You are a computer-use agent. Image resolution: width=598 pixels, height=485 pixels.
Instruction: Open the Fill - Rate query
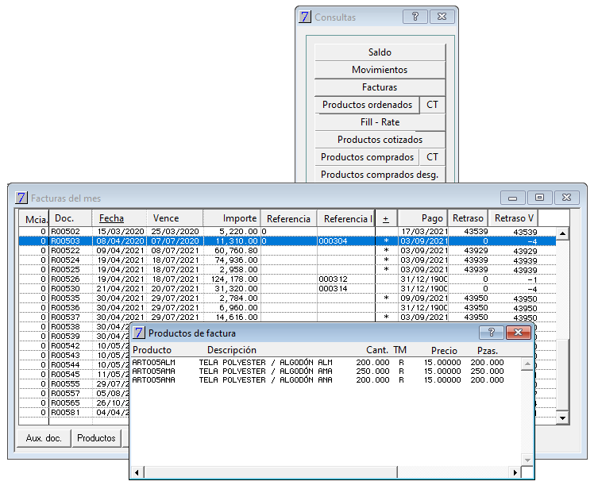coord(380,122)
